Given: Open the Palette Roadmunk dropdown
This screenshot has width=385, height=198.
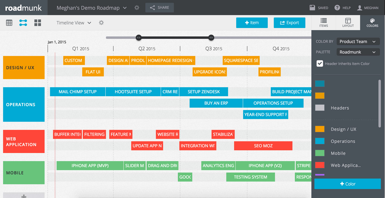Looking at the screenshot, I should (358, 52).
